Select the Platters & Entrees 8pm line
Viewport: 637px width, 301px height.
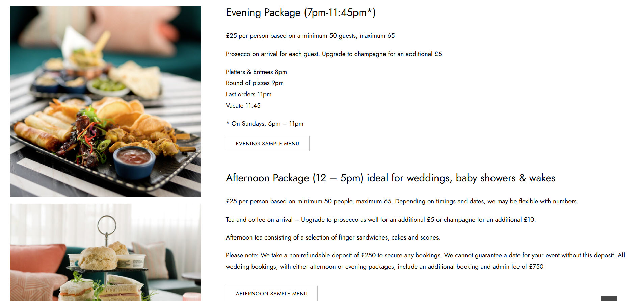click(256, 72)
